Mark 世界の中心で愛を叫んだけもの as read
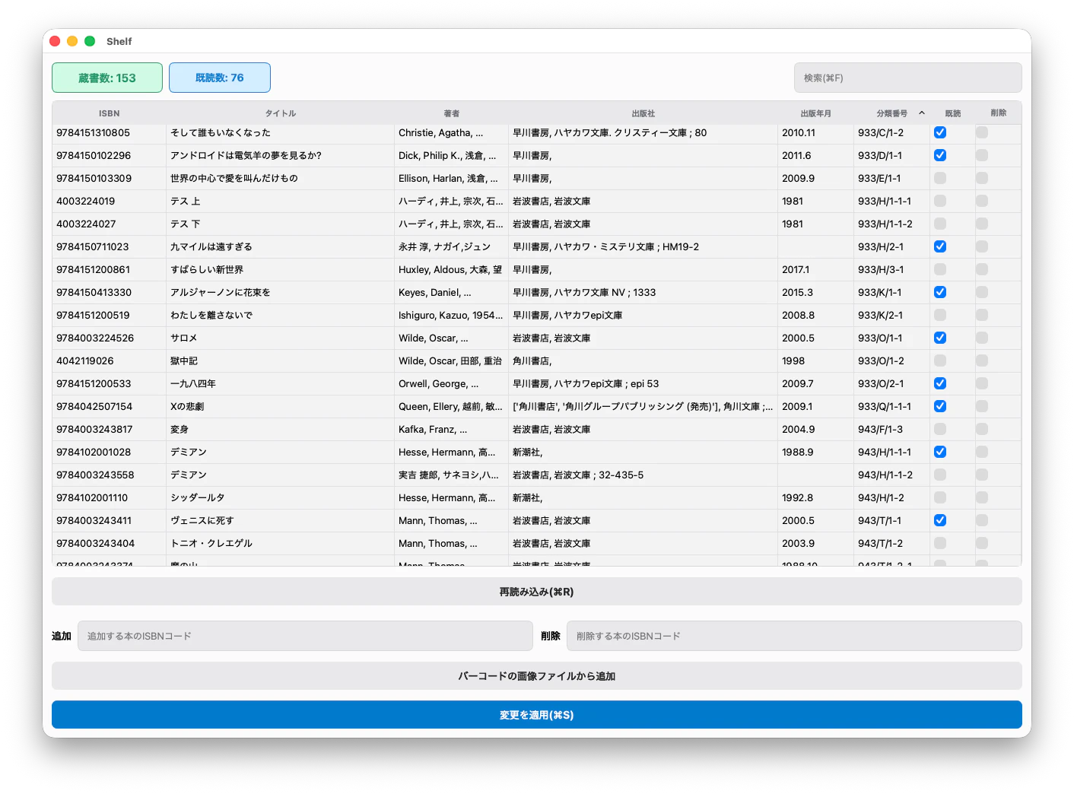The height and width of the screenshot is (794, 1074). [940, 178]
